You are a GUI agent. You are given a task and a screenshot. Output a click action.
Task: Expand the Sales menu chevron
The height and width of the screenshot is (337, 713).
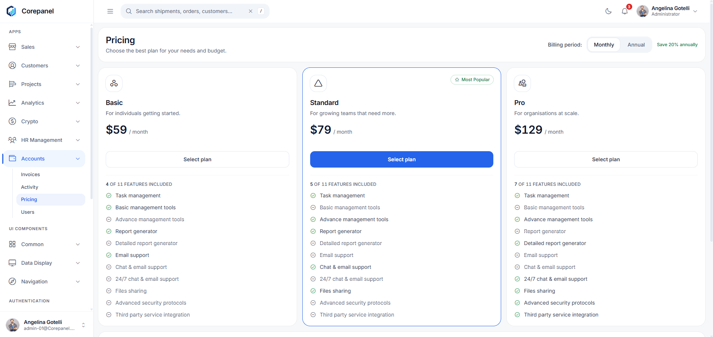coord(78,47)
